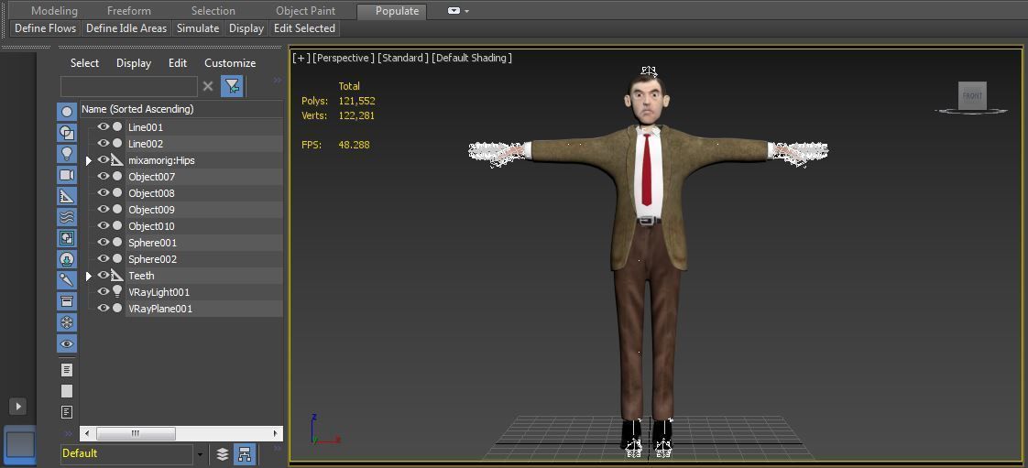Screen dimensions: 1028x468
Task: Toggle Sphere001 visibility eye
Action: point(103,242)
